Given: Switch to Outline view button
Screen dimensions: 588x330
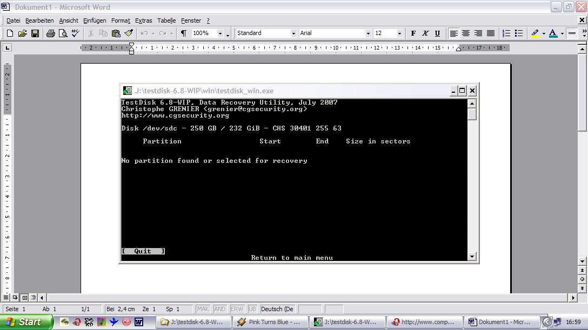Looking at the screenshot, I should tap(34, 298).
